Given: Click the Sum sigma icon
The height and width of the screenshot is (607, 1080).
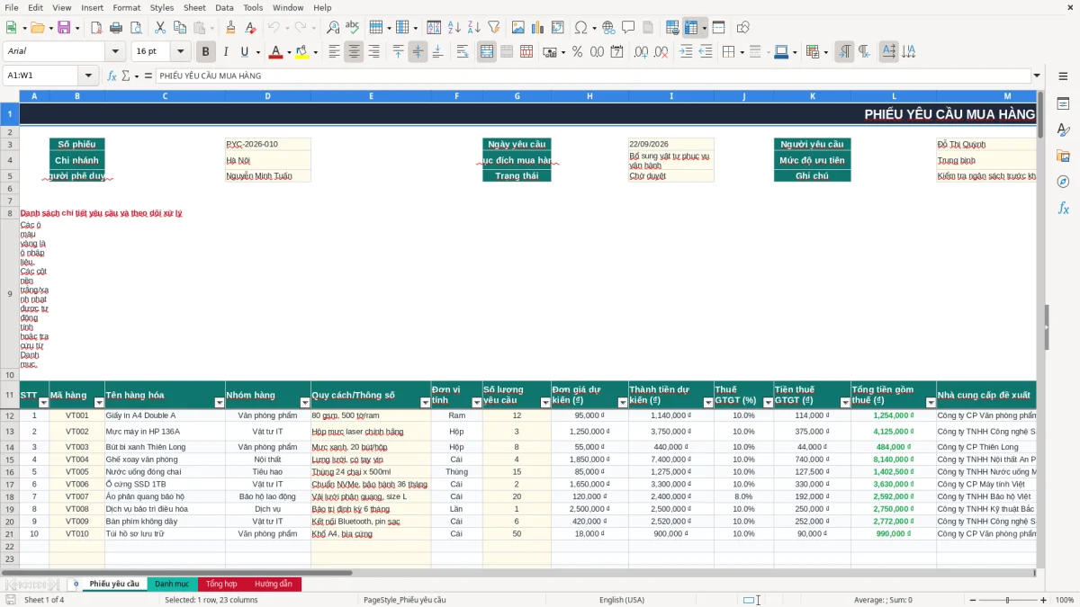Looking at the screenshot, I should tap(125, 76).
